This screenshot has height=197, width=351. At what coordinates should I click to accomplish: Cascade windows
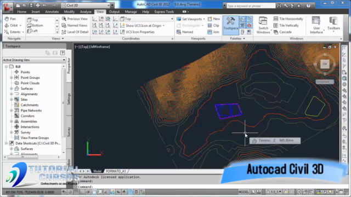[282, 32]
